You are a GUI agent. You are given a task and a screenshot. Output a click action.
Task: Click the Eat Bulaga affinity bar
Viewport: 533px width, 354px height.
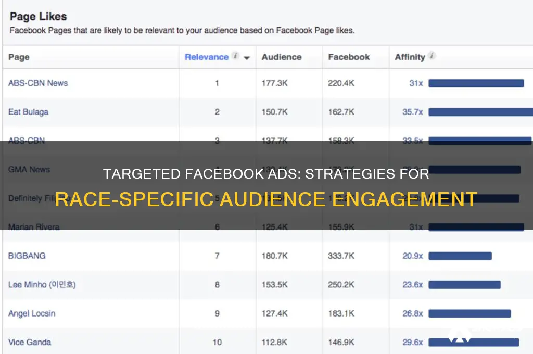click(x=480, y=112)
